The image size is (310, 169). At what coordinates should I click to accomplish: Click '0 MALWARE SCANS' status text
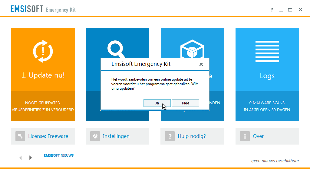tap(267, 103)
